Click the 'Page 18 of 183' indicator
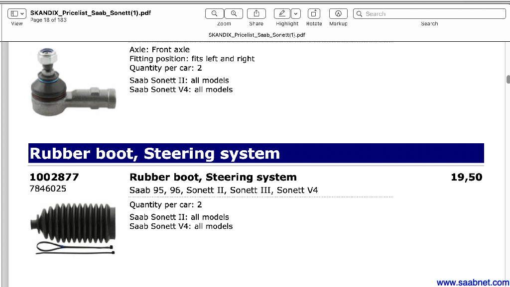Screen dimensions: 510x287 pyautogui.click(x=48, y=20)
